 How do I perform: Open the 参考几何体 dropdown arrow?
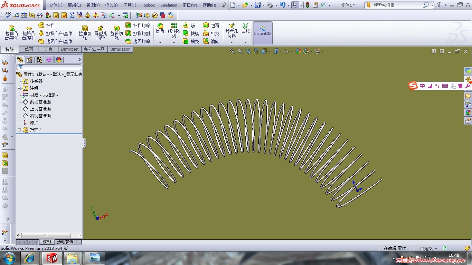[x=232, y=42]
